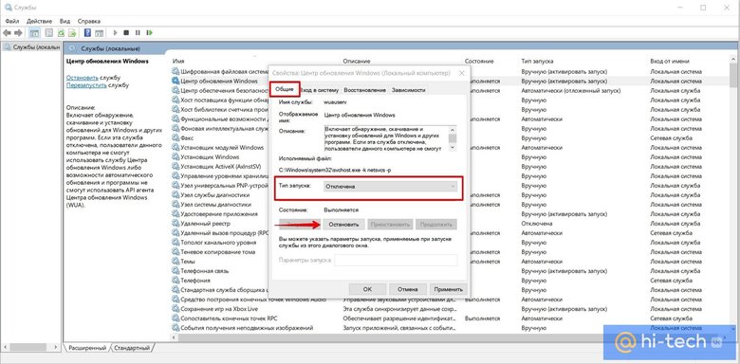740x364 pixels.
Task: Open the Тип запуска dropdown
Action: [390, 187]
